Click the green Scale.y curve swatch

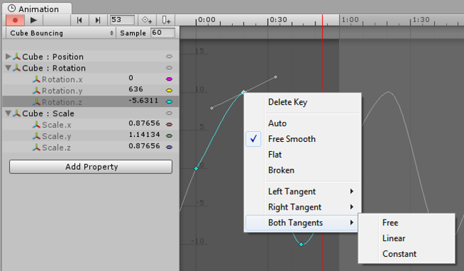[x=169, y=136]
